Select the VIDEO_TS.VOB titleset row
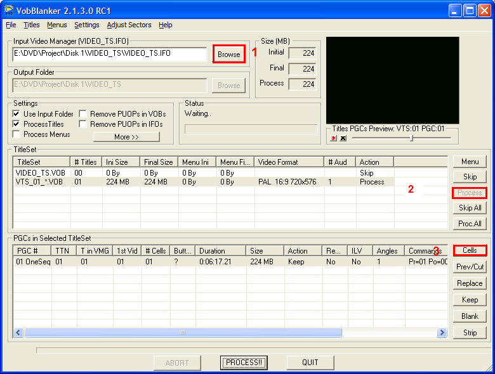This screenshot has width=495, height=374. click(x=204, y=173)
